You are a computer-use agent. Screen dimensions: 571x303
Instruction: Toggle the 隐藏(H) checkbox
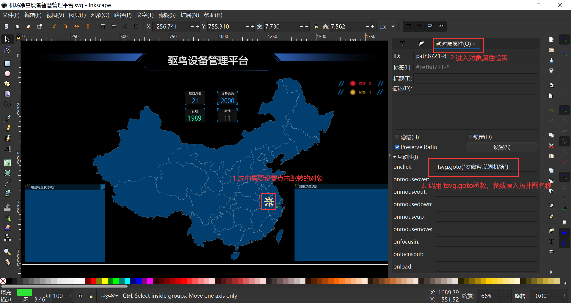tap(397, 137)
